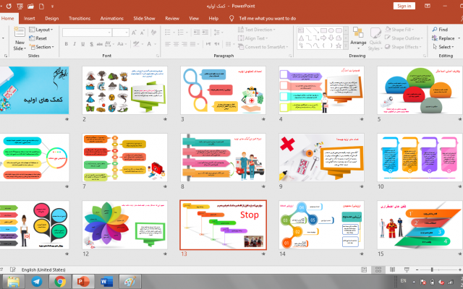Adjust the zoom slider in status bar

[x=432, y=269]
